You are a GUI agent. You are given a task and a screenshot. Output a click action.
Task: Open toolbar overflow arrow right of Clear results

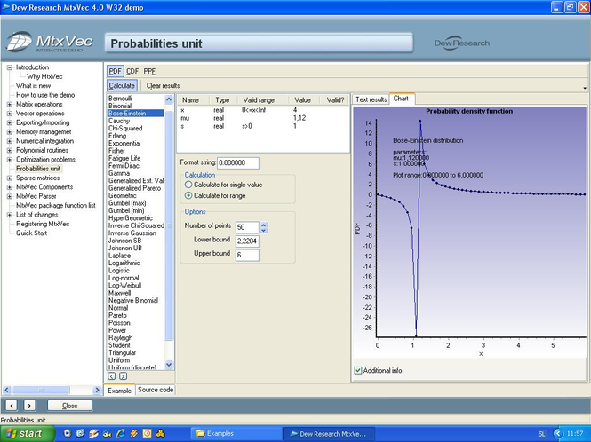pyautogui.click(x=585, y=88)
